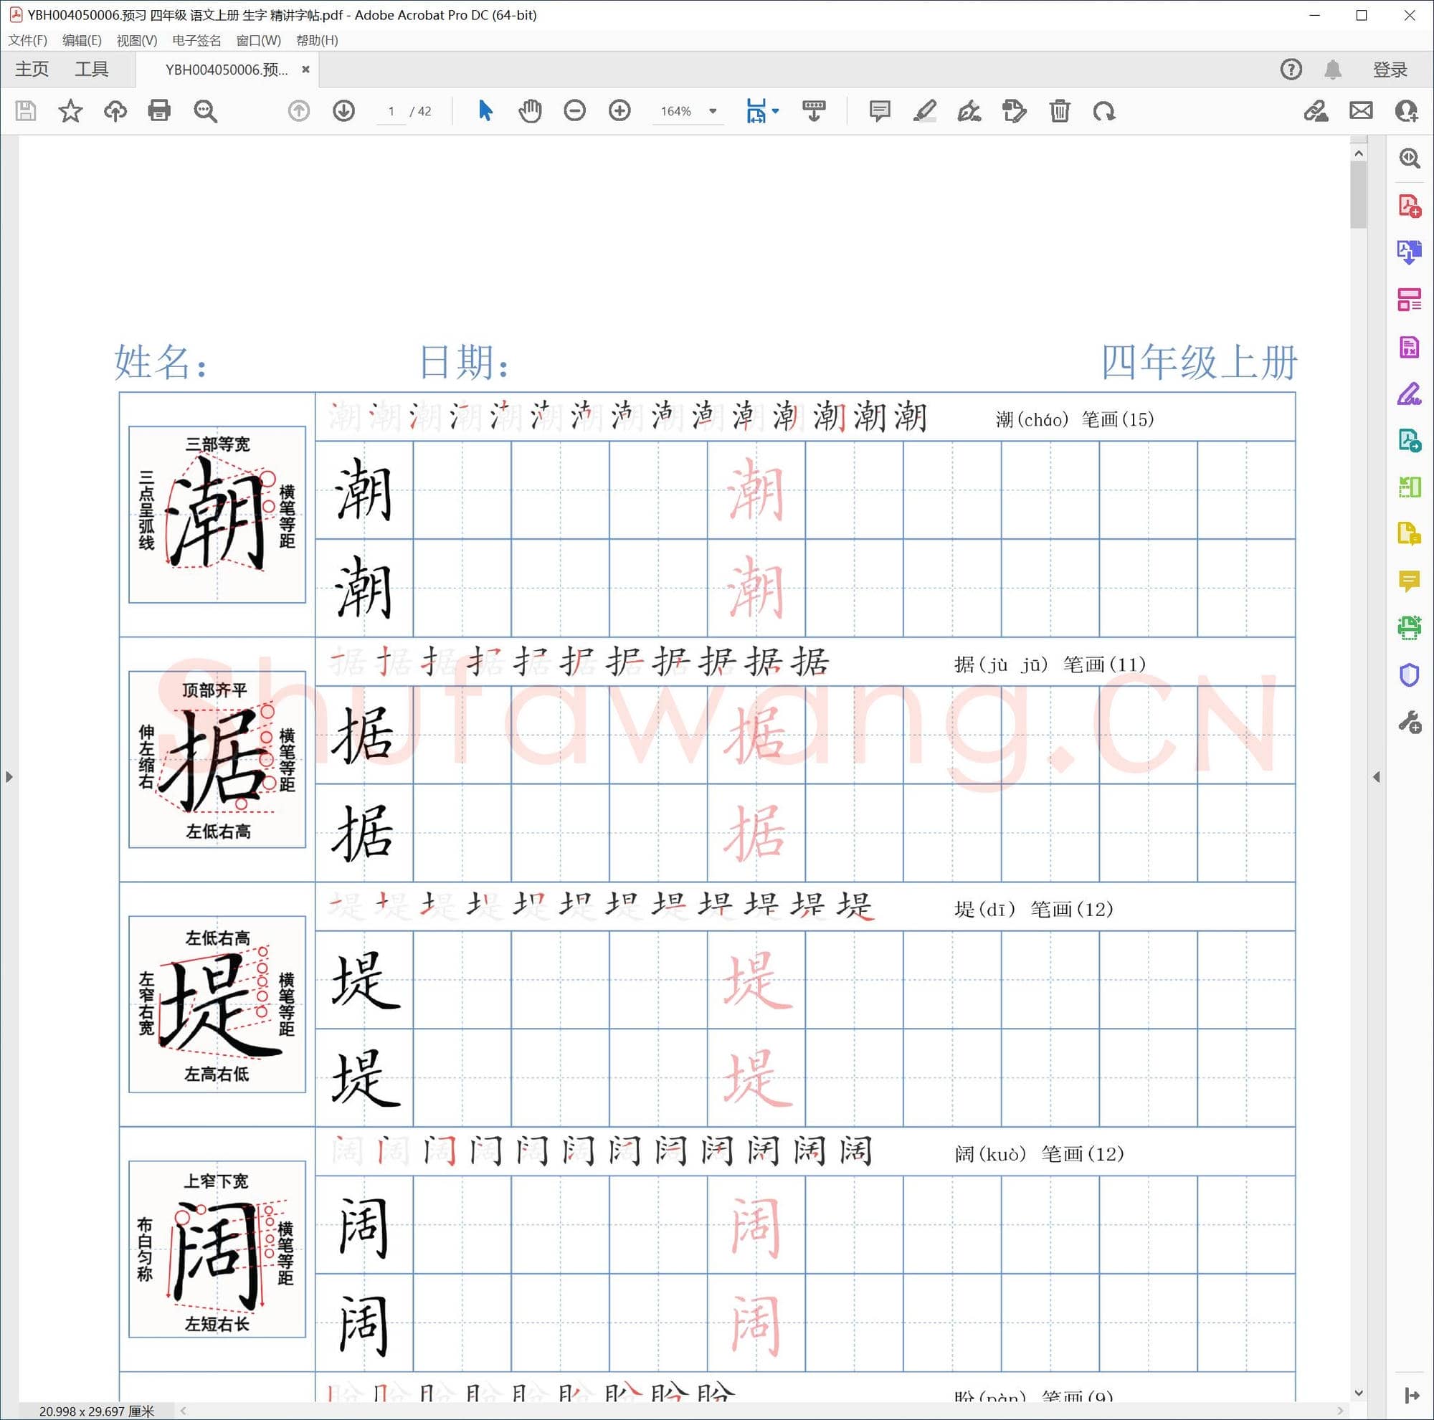Open Export PDF in the right panel

1409,252
